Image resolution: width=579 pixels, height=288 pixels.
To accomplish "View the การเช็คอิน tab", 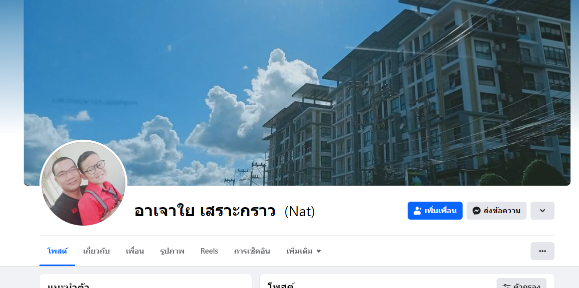I will pyautogui.click(x=252, y=251).
